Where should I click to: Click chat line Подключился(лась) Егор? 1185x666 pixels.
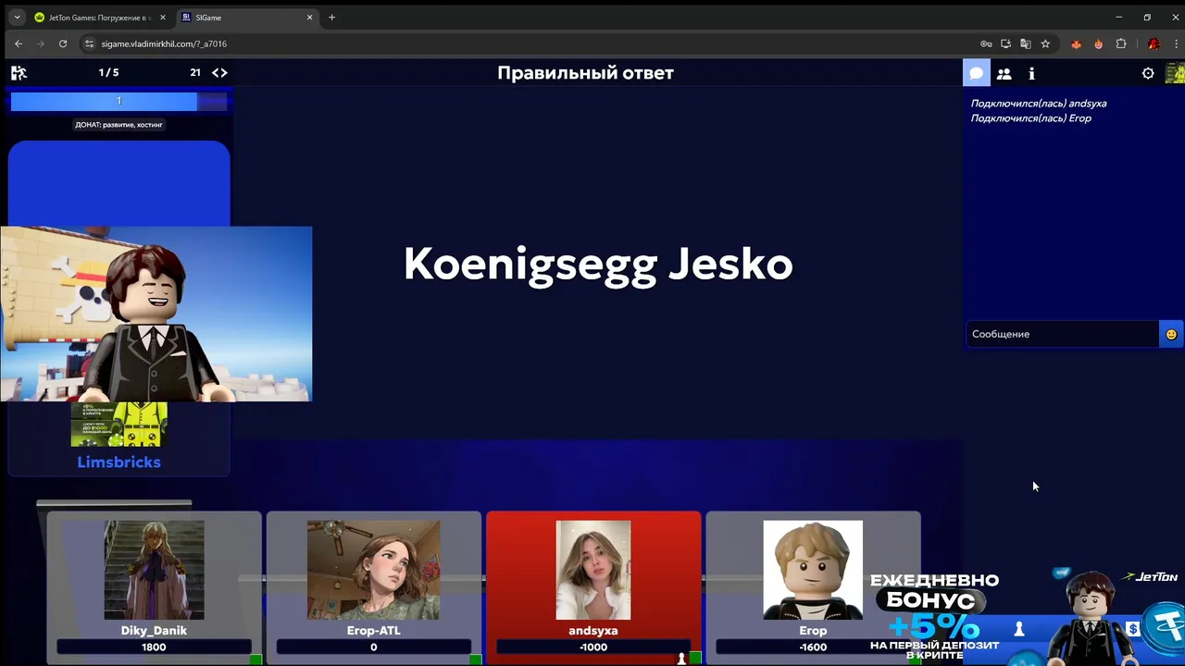(1031, 118)
